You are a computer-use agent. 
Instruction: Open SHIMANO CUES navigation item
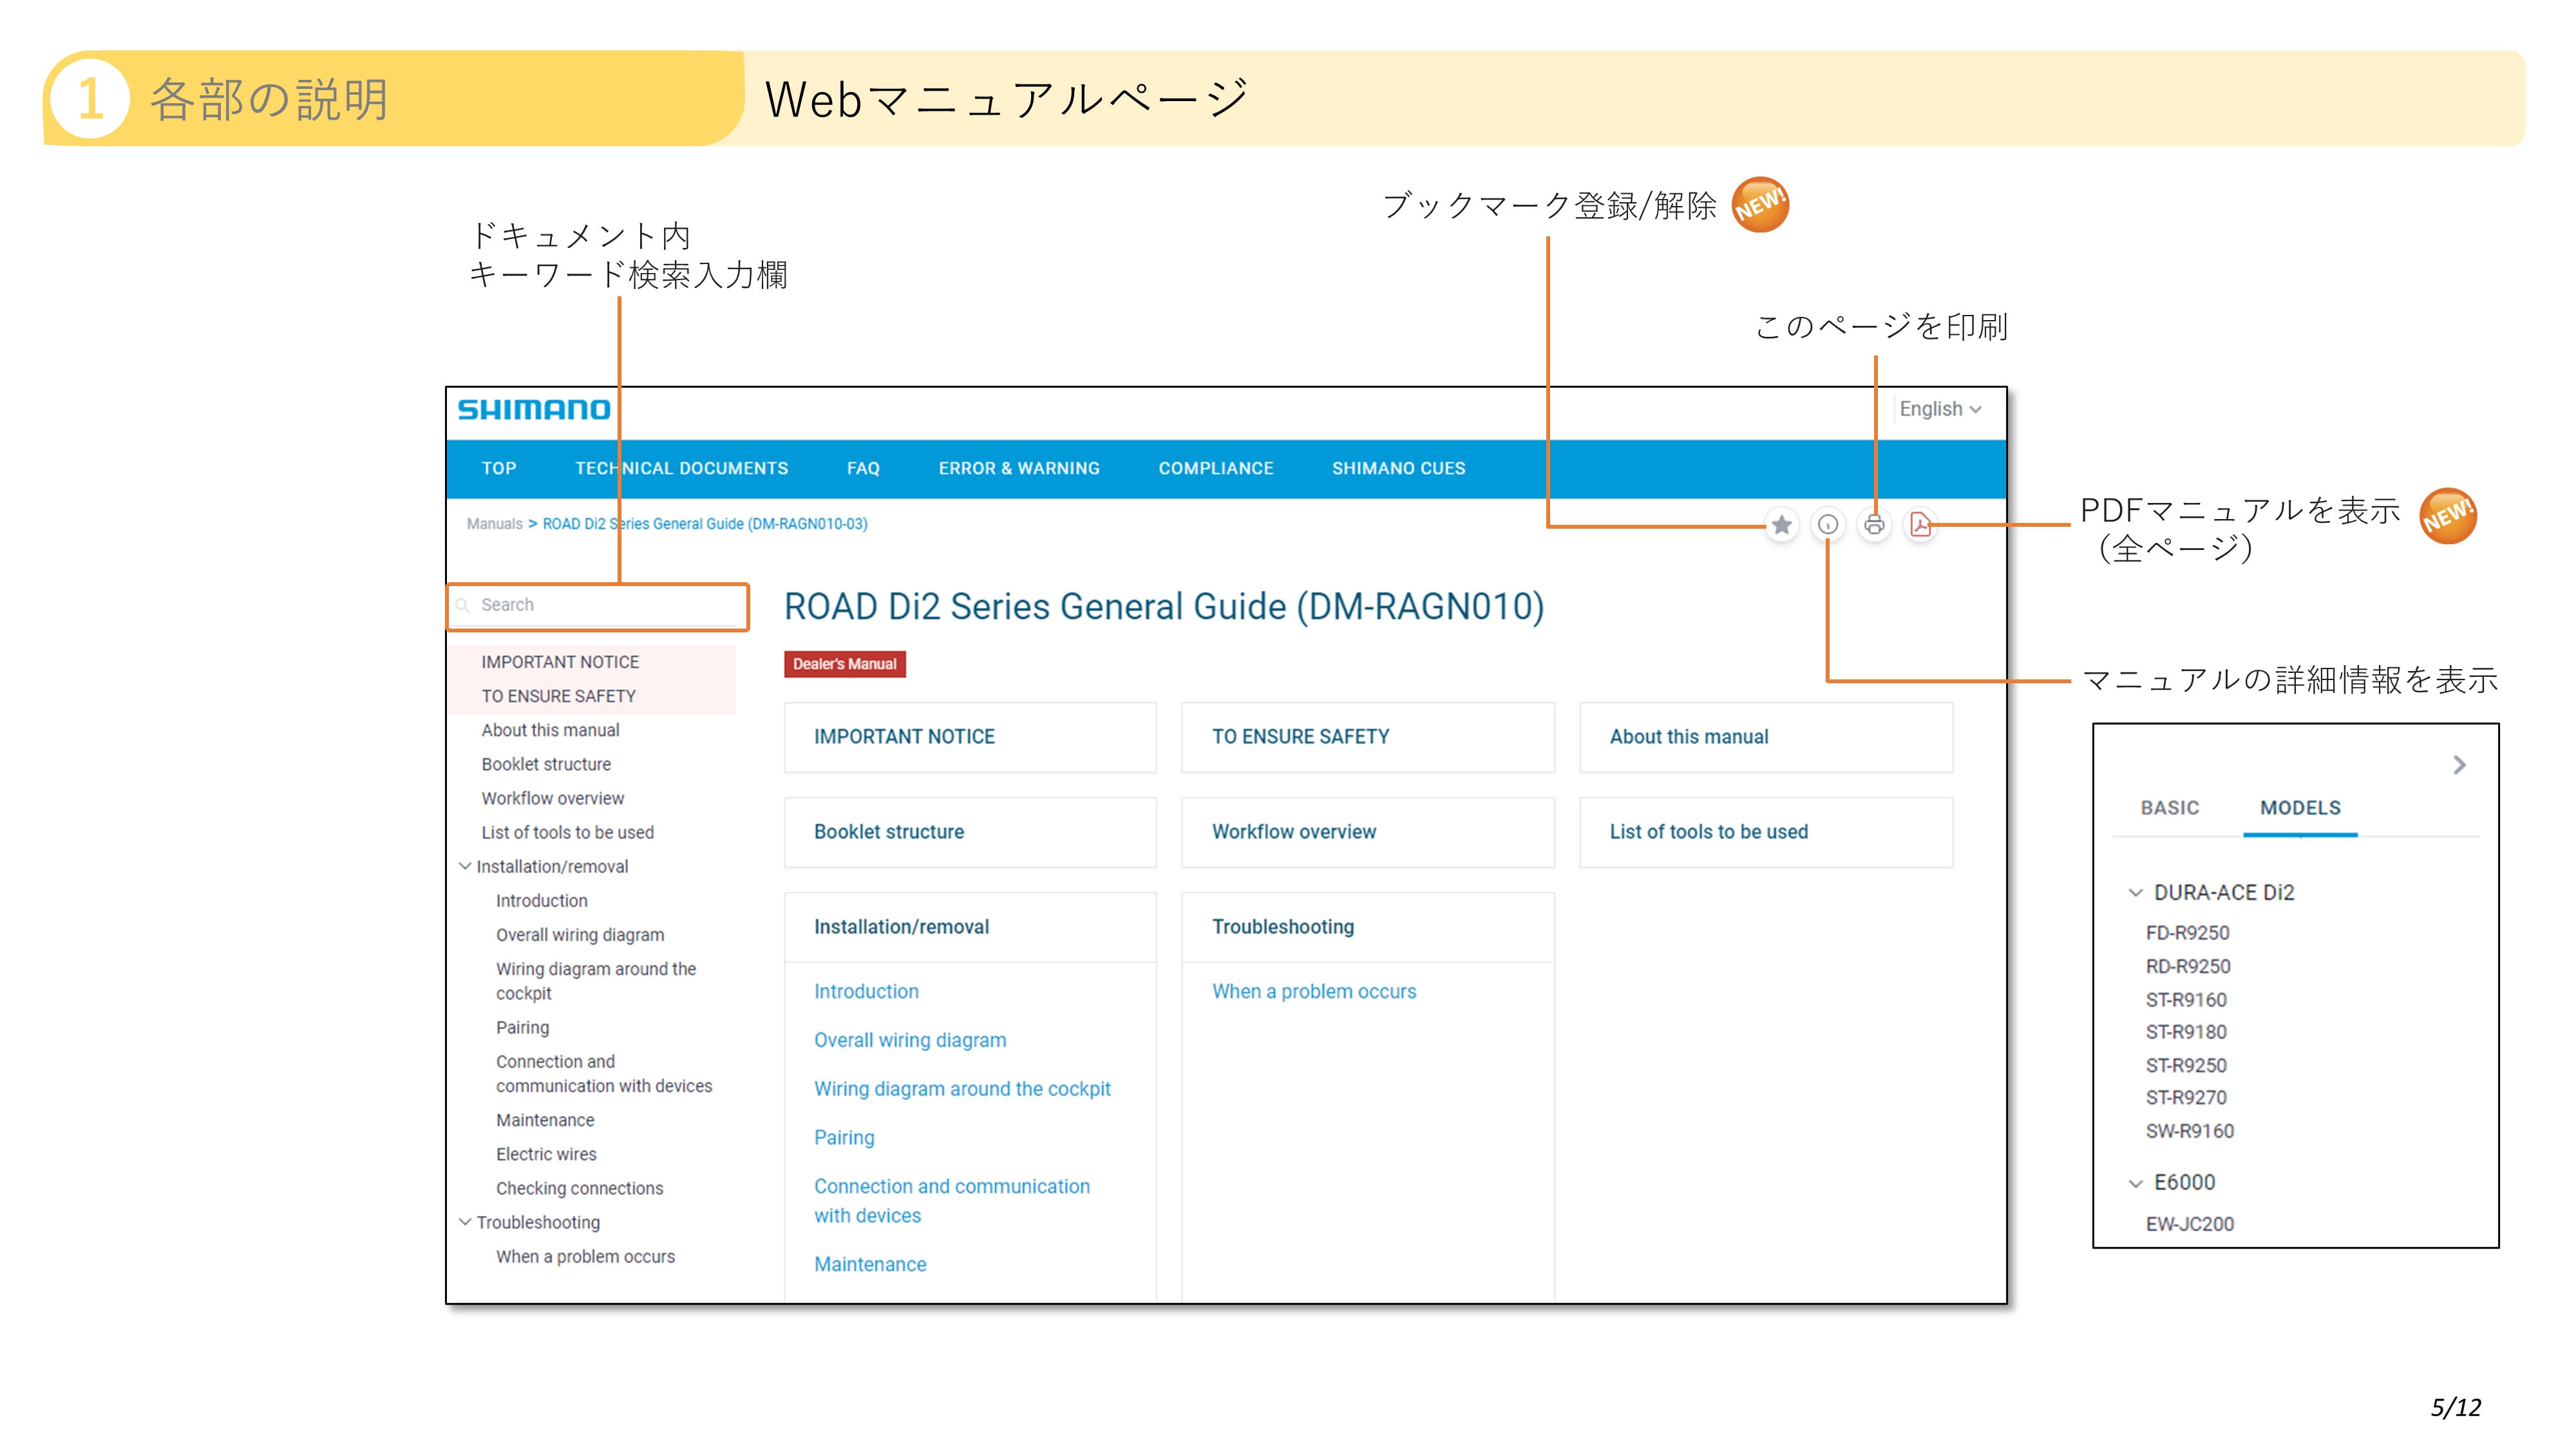click(1398, 468)
